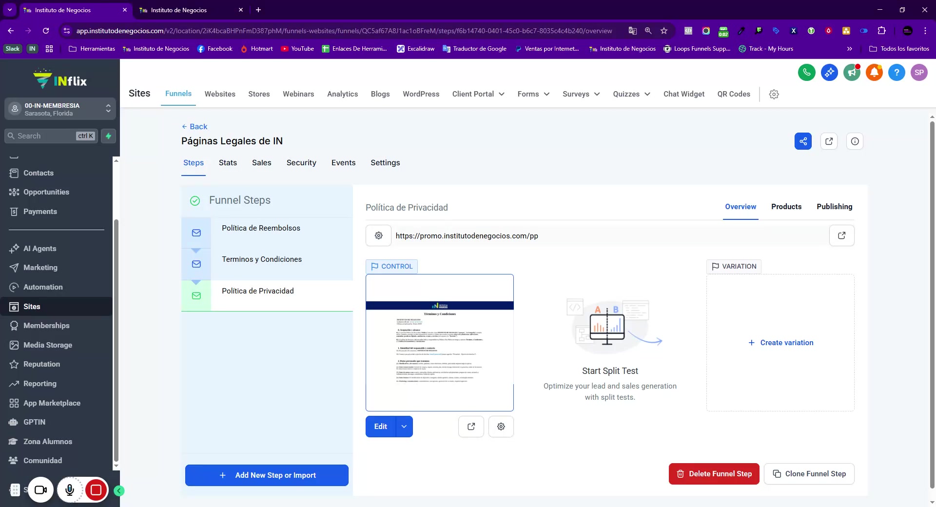Open the Security tab
The width and height of the screenshot is (936, 507).
(301, 163)
